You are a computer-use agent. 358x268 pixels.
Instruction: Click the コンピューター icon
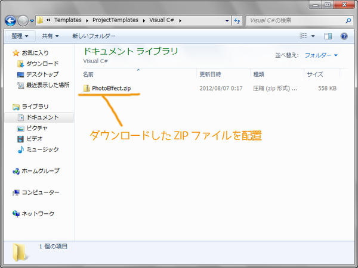[16, 193]
